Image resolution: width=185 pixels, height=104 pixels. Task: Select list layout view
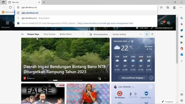pyautogui.click(x=152, y=34)
